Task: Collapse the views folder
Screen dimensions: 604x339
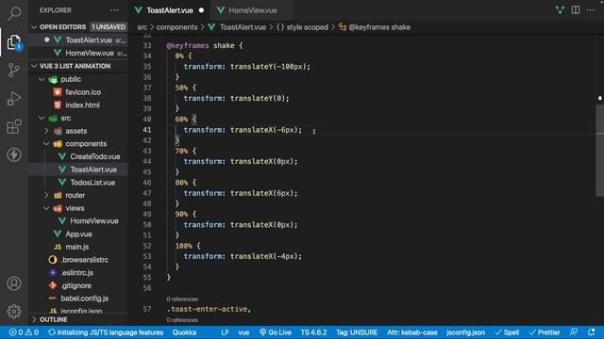Action: [46, 208]
